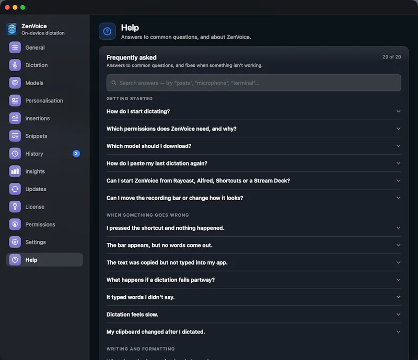418x360 pixels.
Task: Click the Help question mark sidebar icon
Action: tap(15, 260)
